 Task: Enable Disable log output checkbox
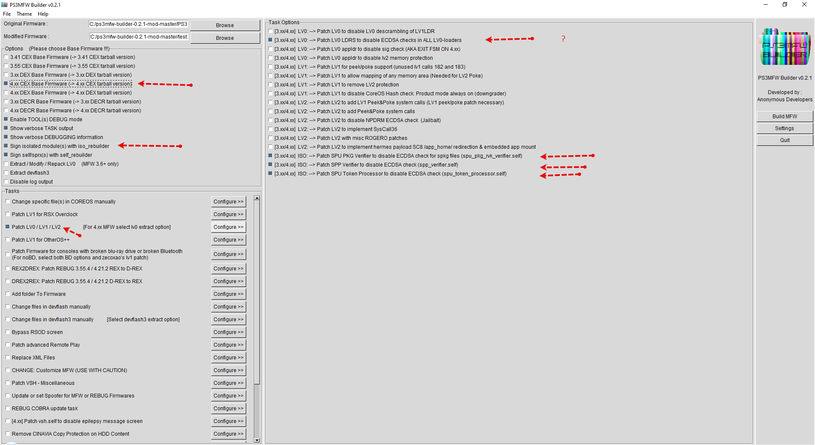point(6,182)
